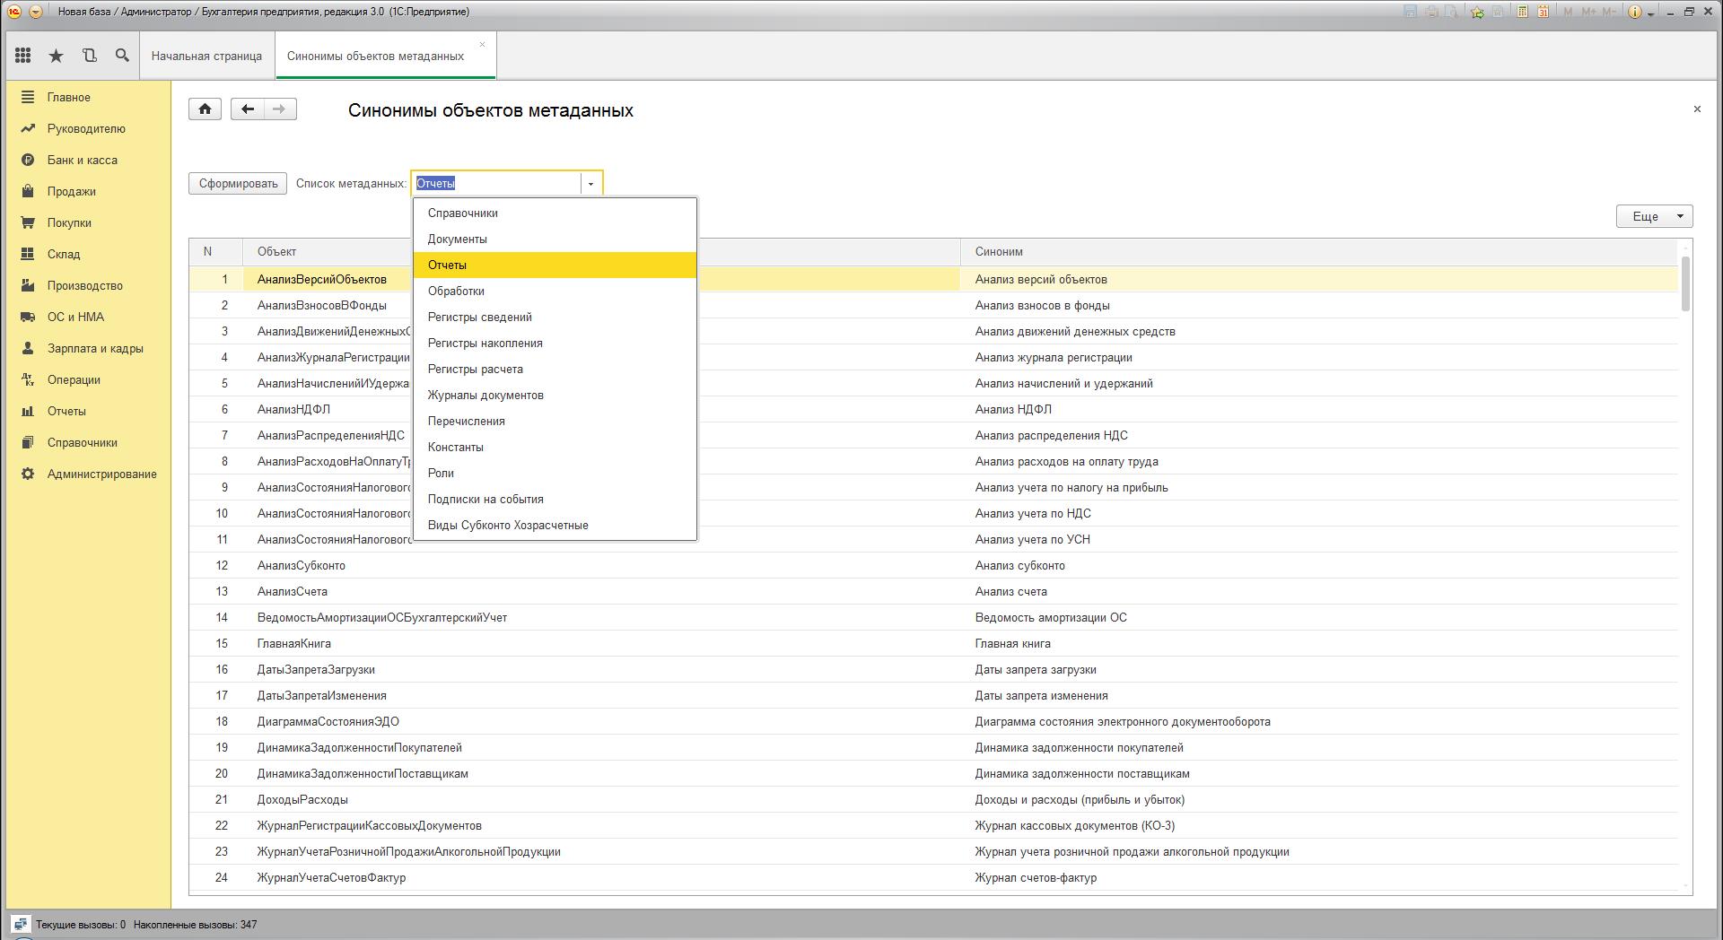Open the Банк и касса section
The width and height of the screenshot is (1723, 940).
click(89, 160)
